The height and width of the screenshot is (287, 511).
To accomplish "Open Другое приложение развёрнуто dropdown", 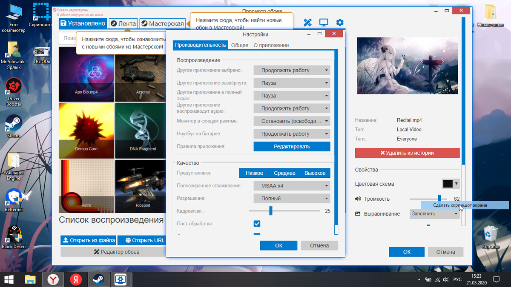I will (x=292, y=83).
